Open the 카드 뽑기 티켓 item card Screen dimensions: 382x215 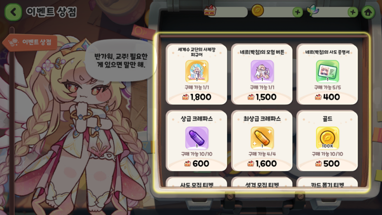[x=327, y=183]
